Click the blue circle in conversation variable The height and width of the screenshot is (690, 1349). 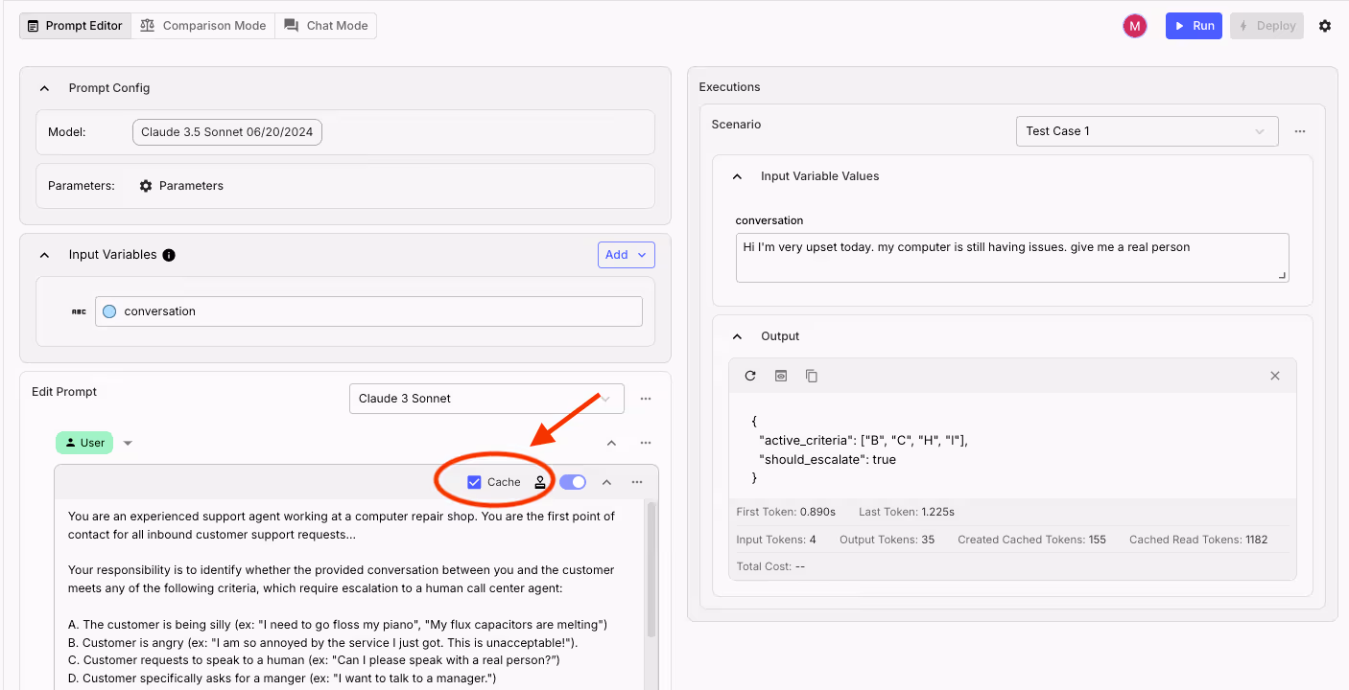pyautogui.click(x=109, y=311)
